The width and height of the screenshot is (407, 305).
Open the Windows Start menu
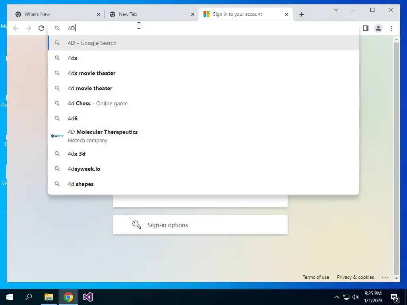click(10, 297)
